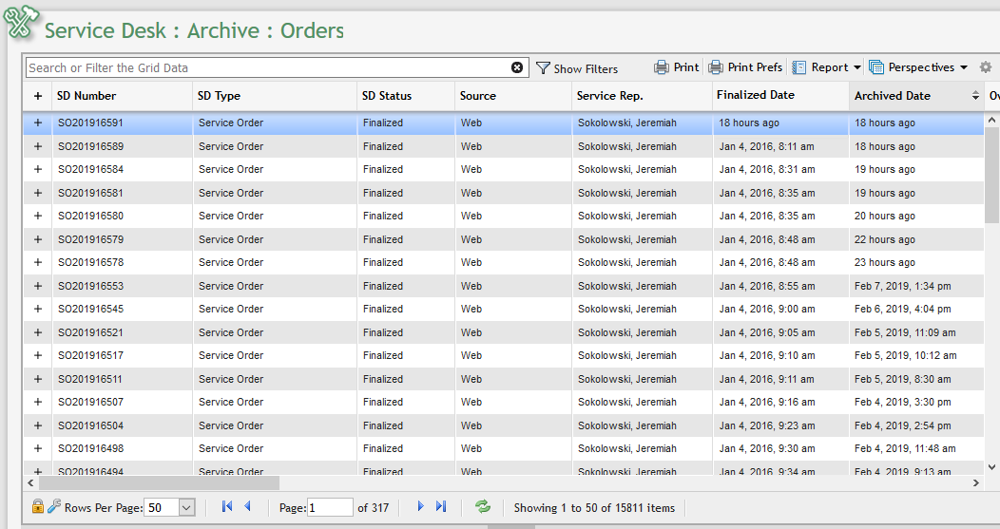Go to first page
The image size is (1000, 529).
226,507
